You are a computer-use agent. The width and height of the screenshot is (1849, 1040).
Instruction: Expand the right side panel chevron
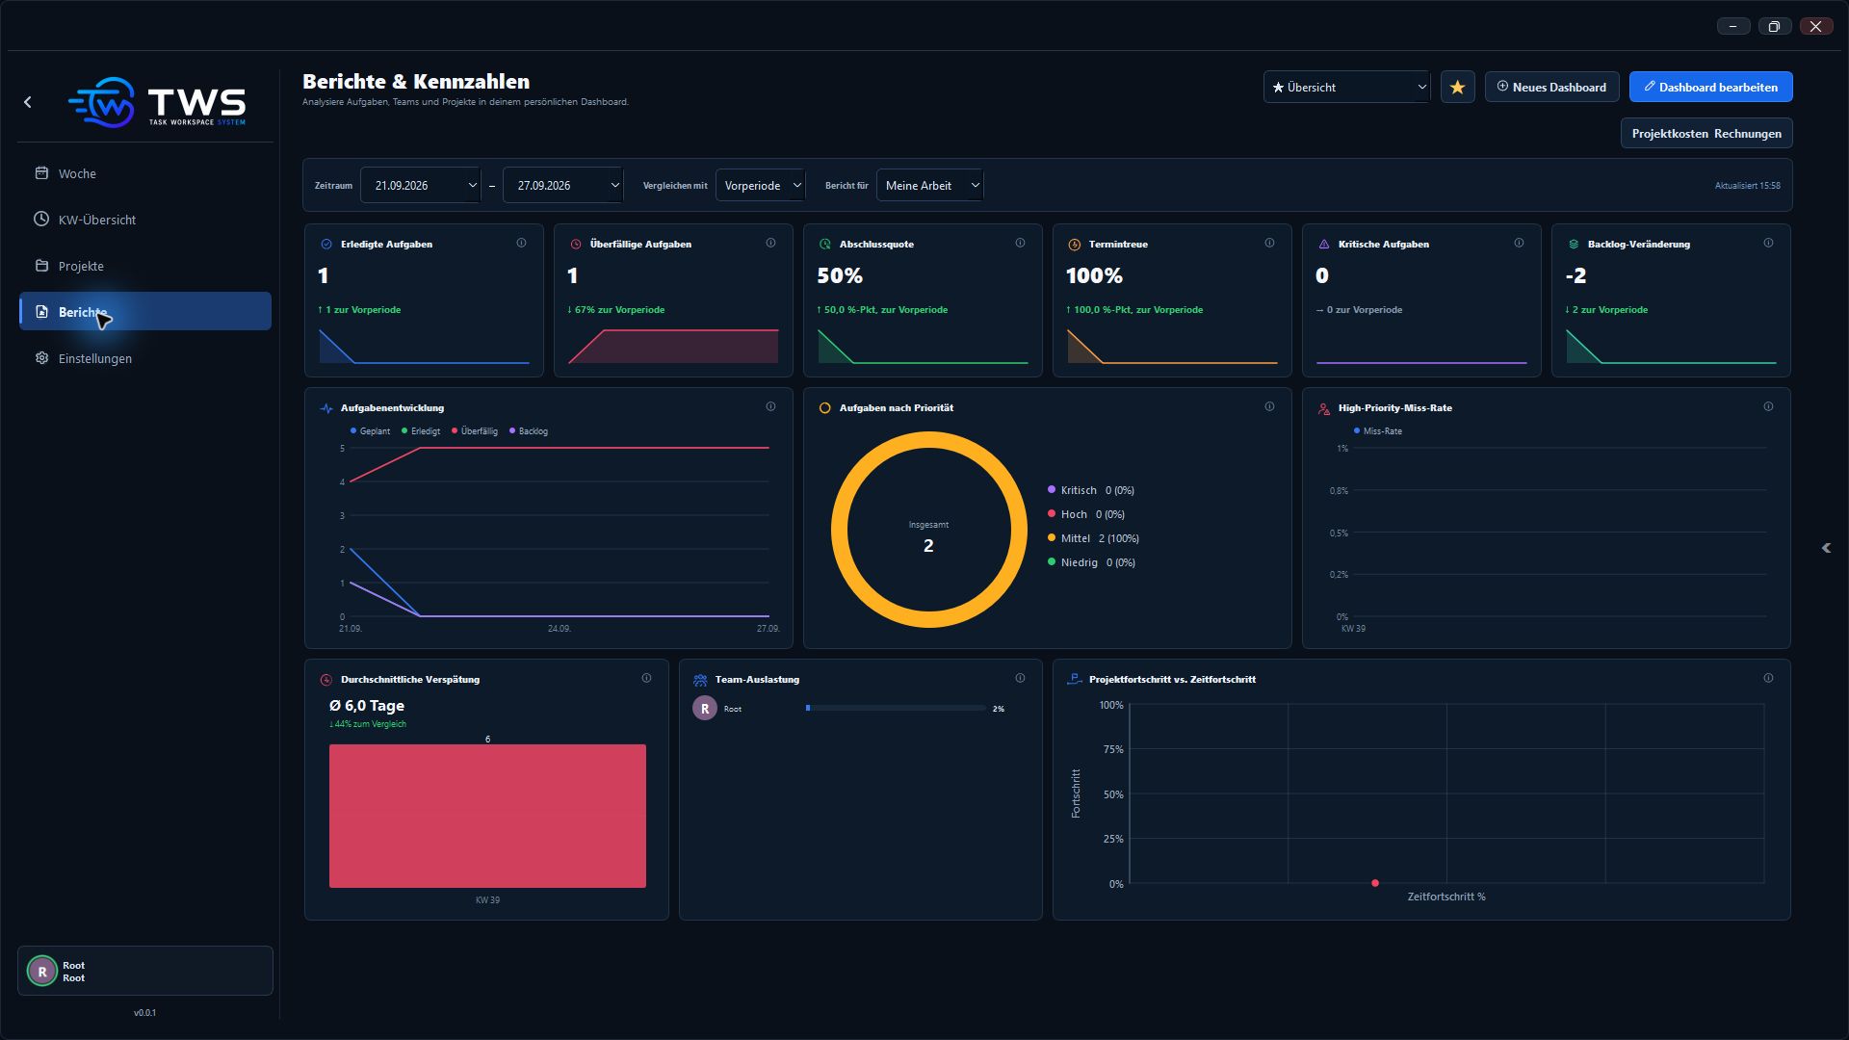1826,548
